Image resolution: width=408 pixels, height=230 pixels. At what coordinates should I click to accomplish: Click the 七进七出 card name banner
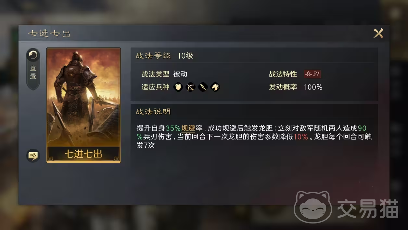click(83, 154)
